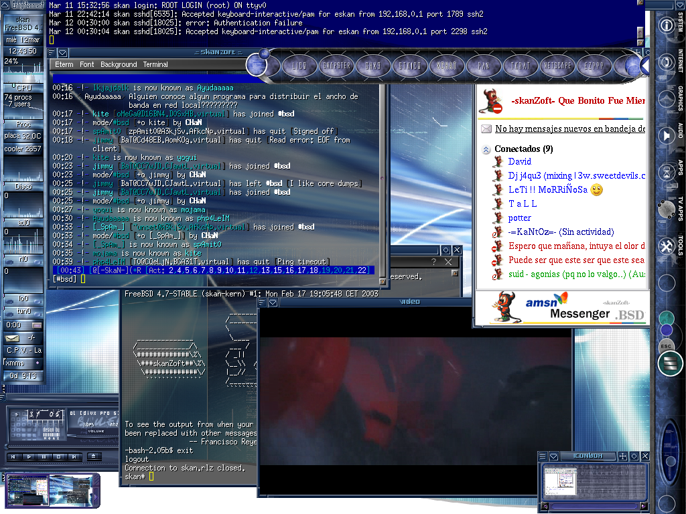Screen dimensions: 686x514
Task: Select contact potter in aMSN
Action: (x=519, y=218)
